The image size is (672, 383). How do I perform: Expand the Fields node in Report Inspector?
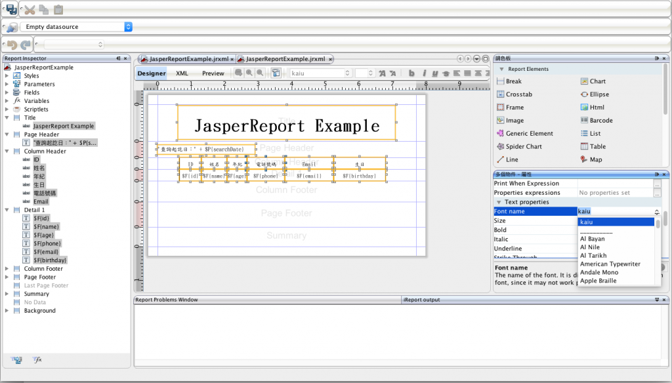point(7,92)
